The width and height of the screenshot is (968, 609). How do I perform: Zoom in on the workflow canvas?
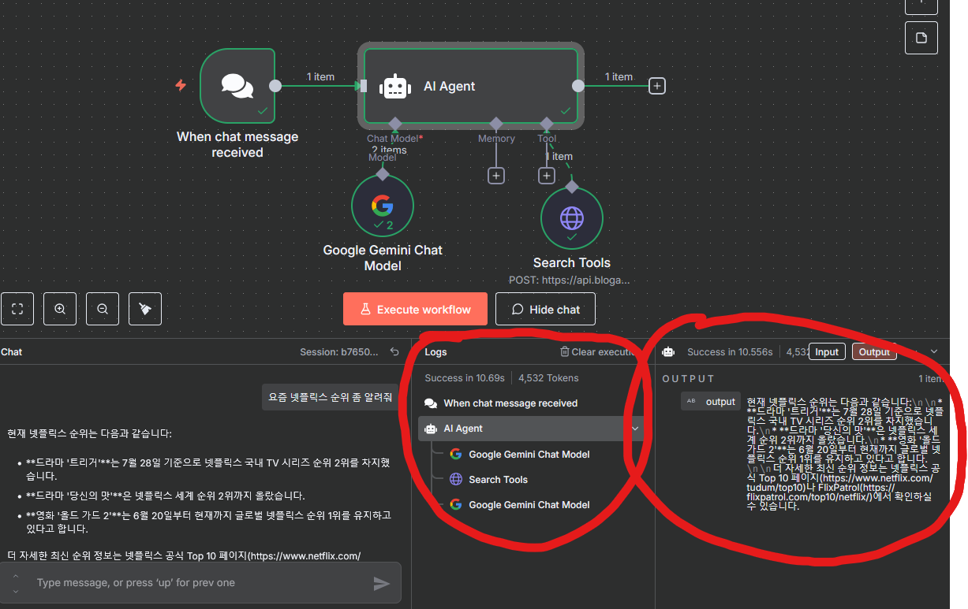60,309
